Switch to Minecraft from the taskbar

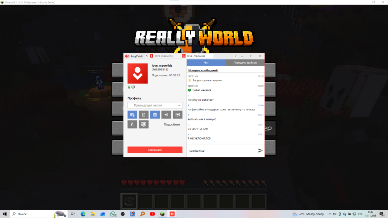(x=162, y=214)
